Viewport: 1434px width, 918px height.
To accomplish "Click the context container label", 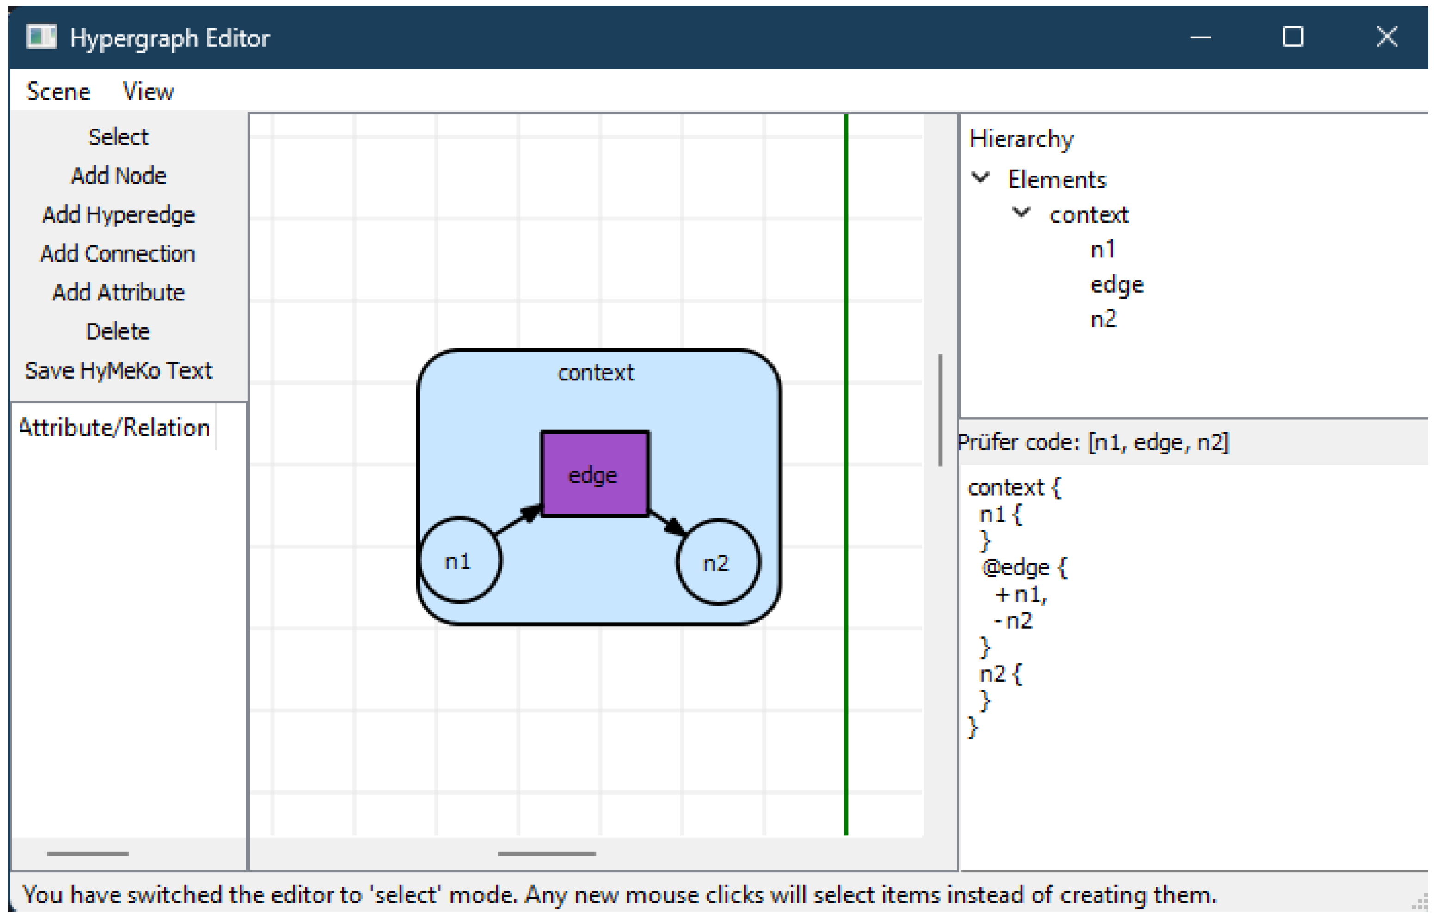I will point(596,373).
